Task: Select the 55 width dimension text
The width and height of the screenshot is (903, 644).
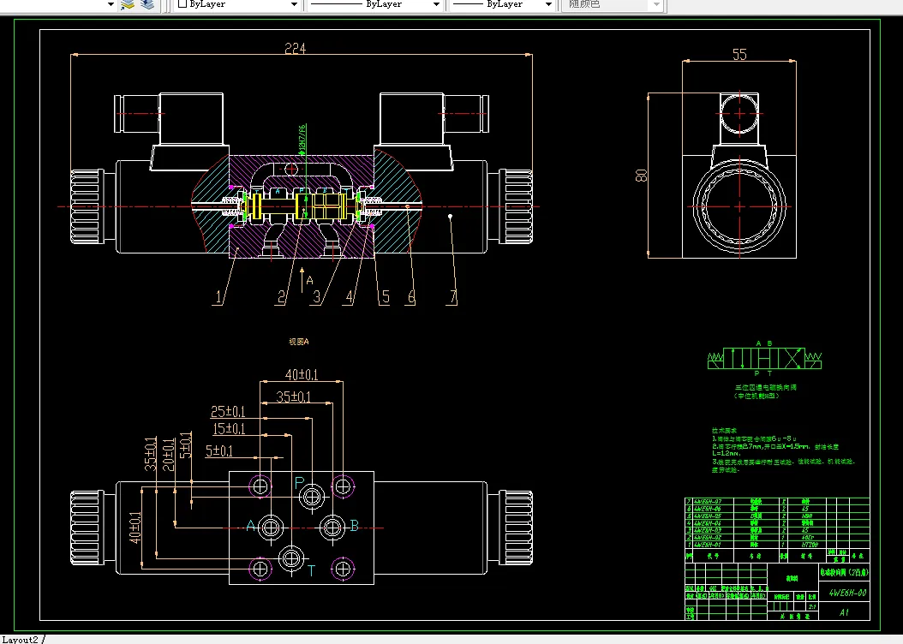Action: point(739,55)
